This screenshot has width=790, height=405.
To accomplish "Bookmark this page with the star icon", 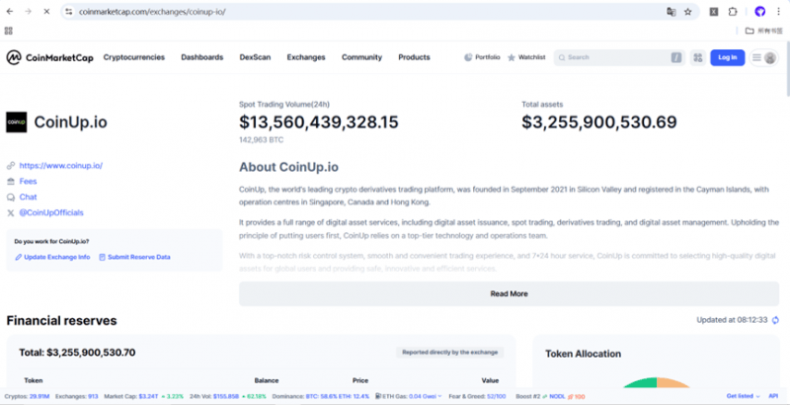I will pos(688,11).
